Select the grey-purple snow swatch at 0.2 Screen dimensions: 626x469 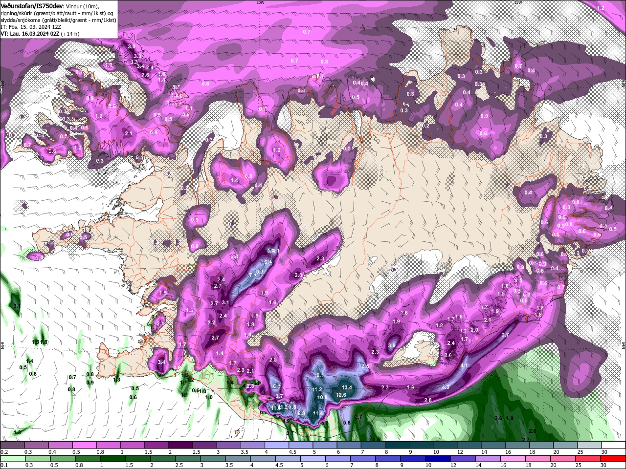12,445
